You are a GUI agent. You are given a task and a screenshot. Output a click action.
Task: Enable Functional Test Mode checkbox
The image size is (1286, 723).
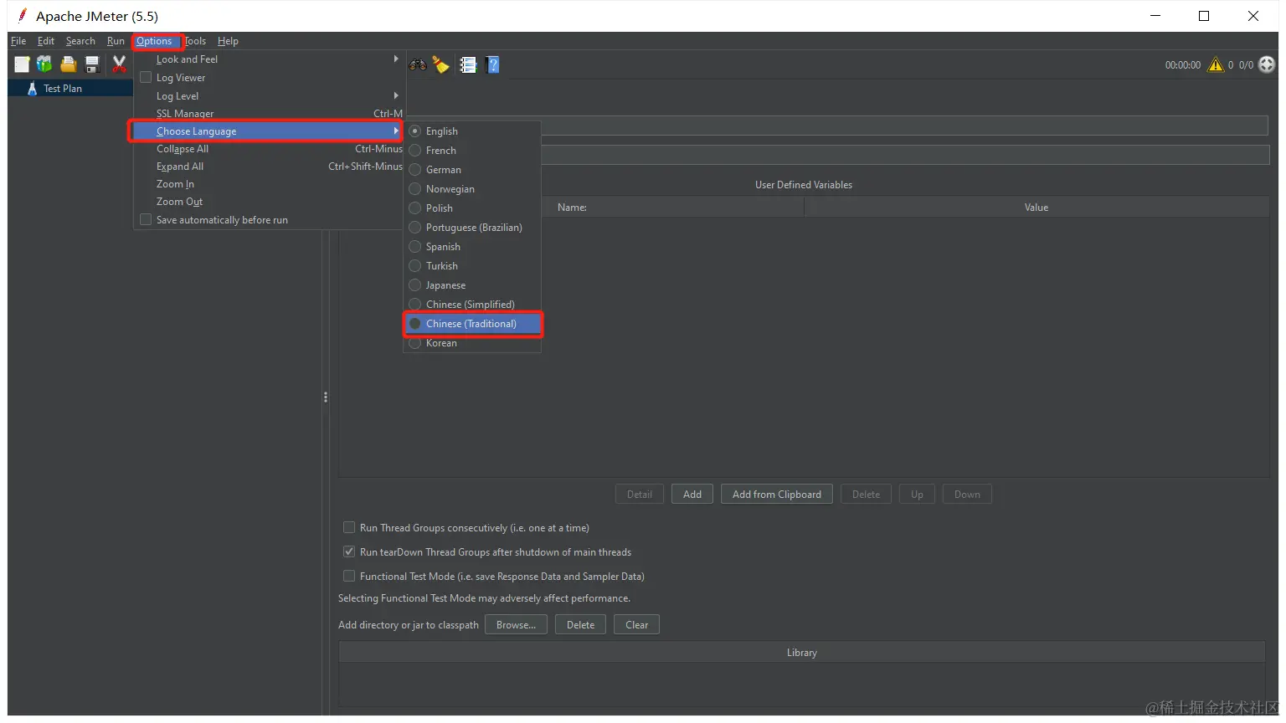pos(349,577)
